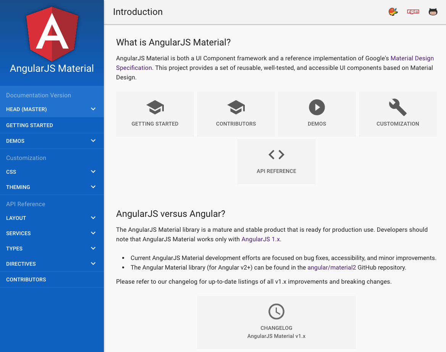Click the API Reference sidebar heading
This screenshot has width=446, height=352.
26,204
